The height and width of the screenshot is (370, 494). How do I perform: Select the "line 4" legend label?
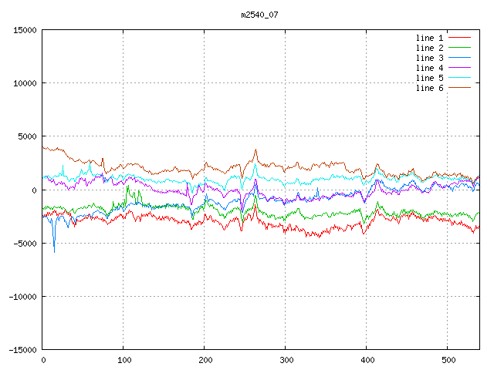coord(429,68)
